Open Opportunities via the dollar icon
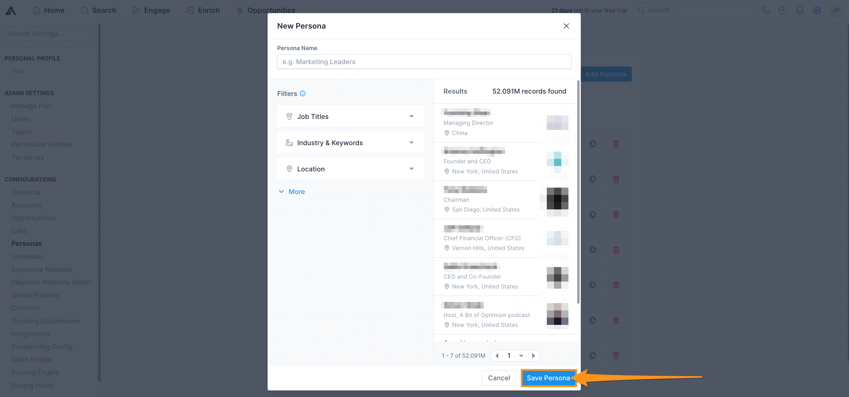Screen dimensions: 849x397 click(x=240, y=10)
